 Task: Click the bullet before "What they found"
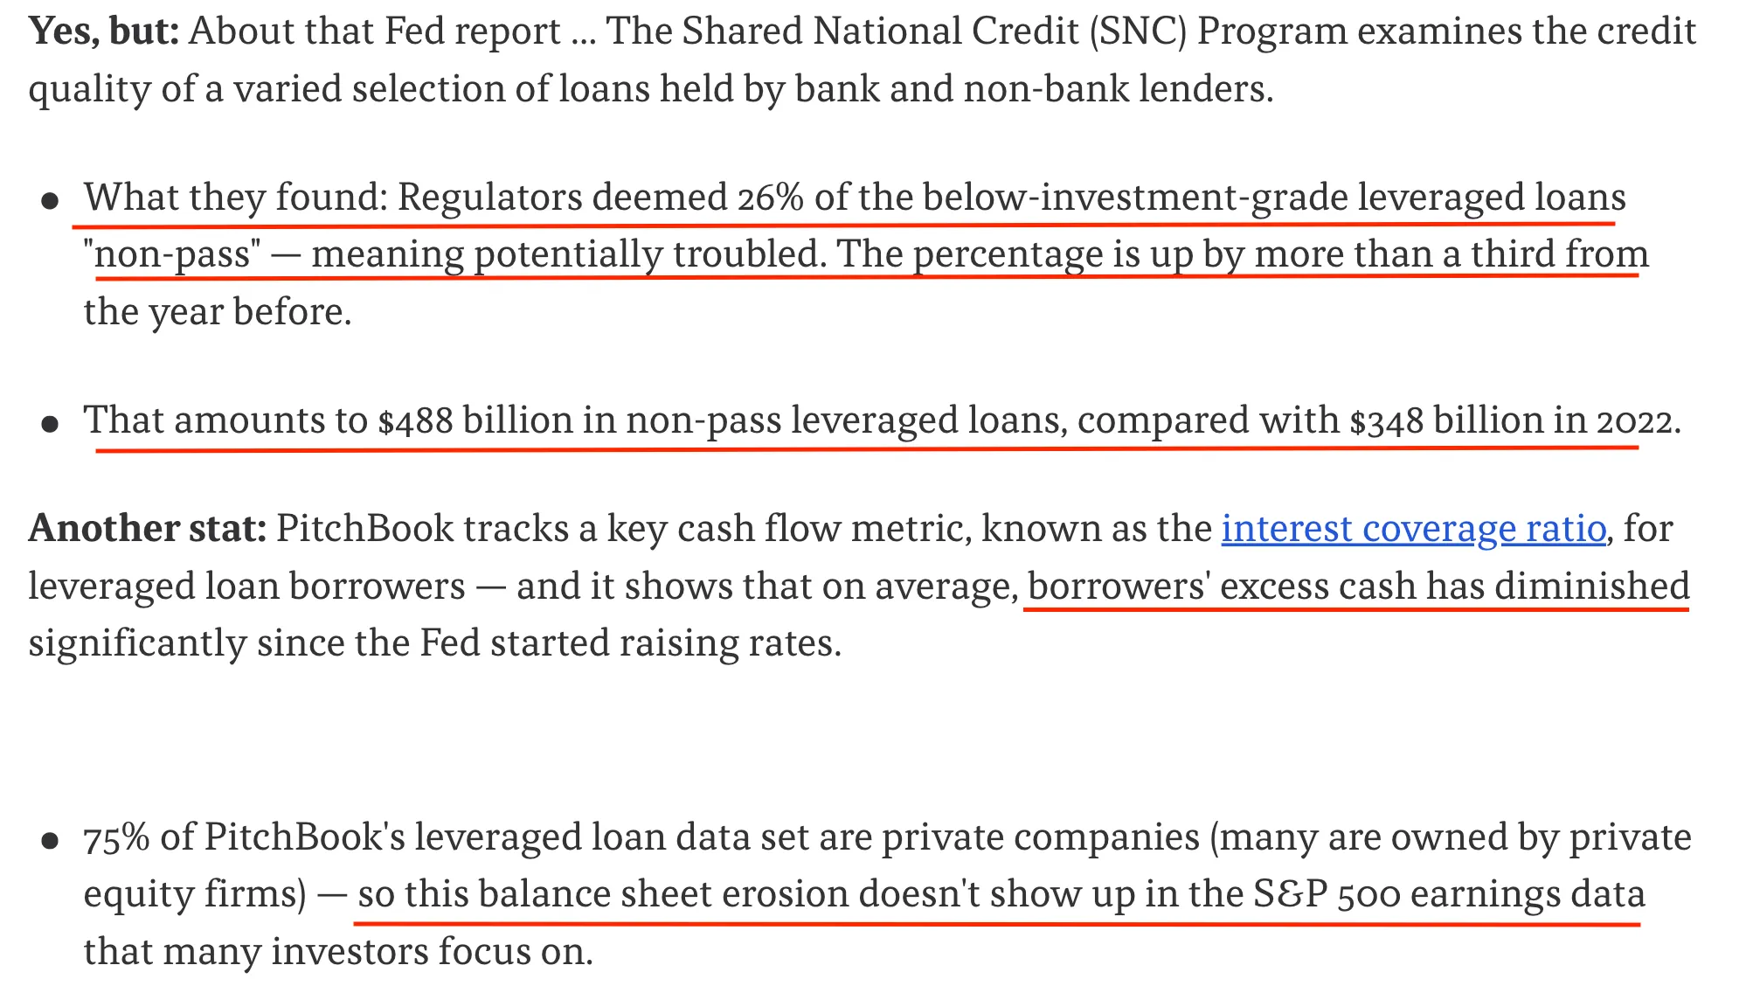click(51, 201)
